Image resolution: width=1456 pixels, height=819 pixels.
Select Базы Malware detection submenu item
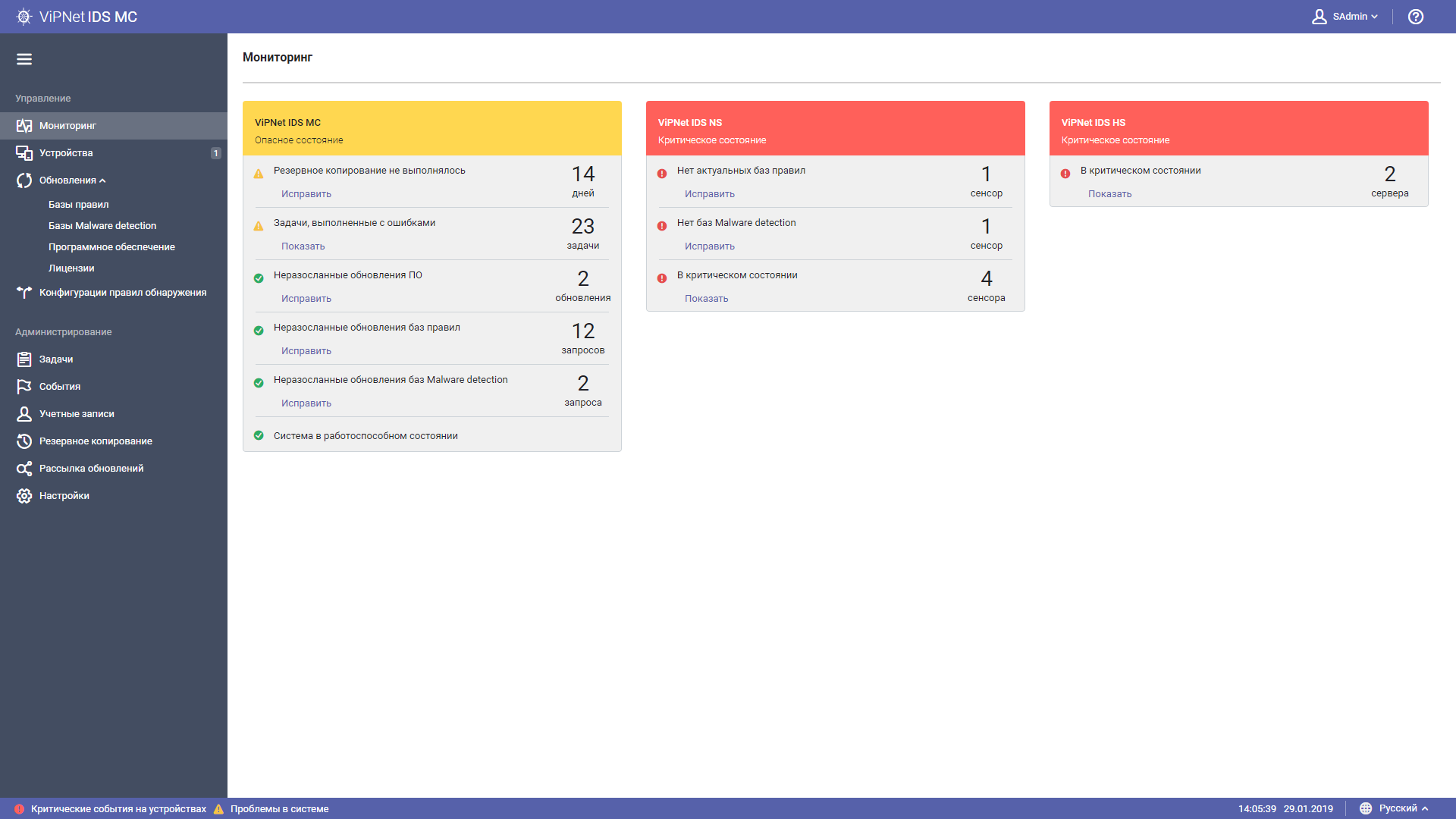(102, 226)
